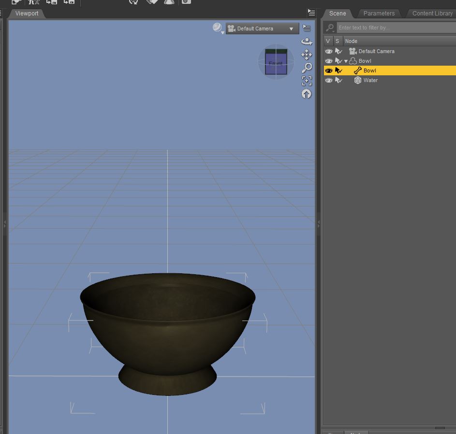The height and width of the screenshot is (434, 456).
Task: Select the orbit view control
Action: pos(307,42)
